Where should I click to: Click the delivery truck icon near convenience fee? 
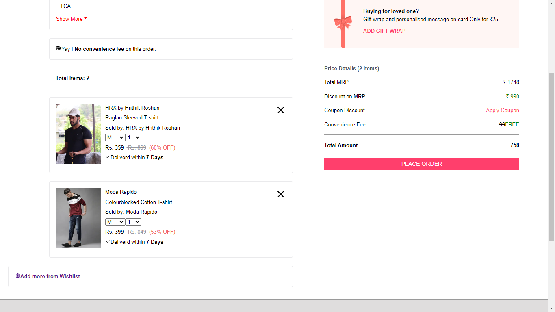tap(59, 48)
